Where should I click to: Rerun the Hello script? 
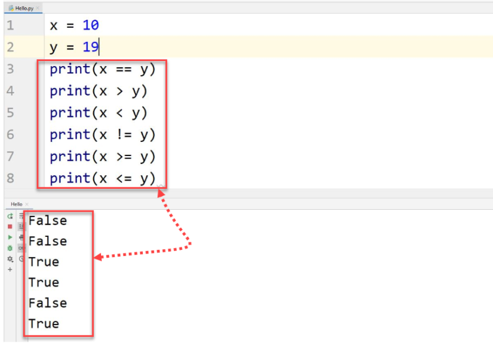pos(10,216)
